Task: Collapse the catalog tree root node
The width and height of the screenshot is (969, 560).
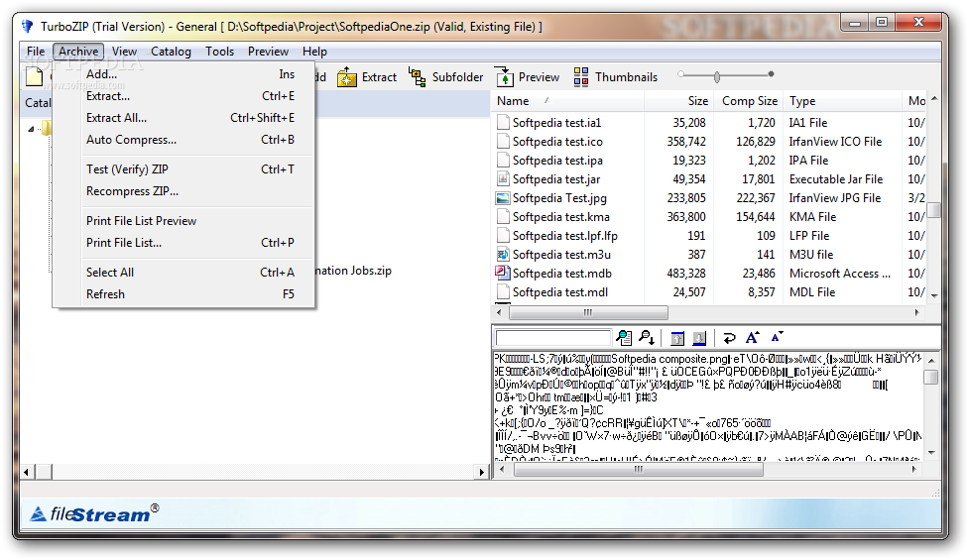Action: tap(31, 129)
